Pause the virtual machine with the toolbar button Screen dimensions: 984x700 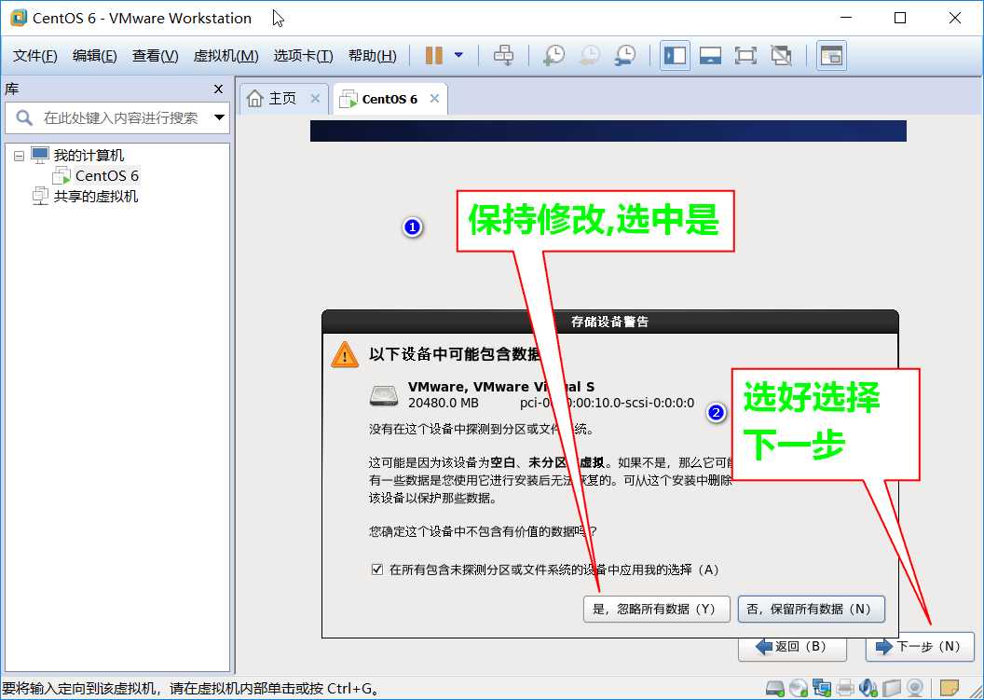point(433,55)
